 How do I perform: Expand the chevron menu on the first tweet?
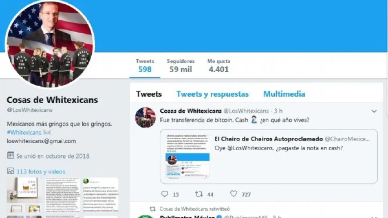(x=374, y=111)
